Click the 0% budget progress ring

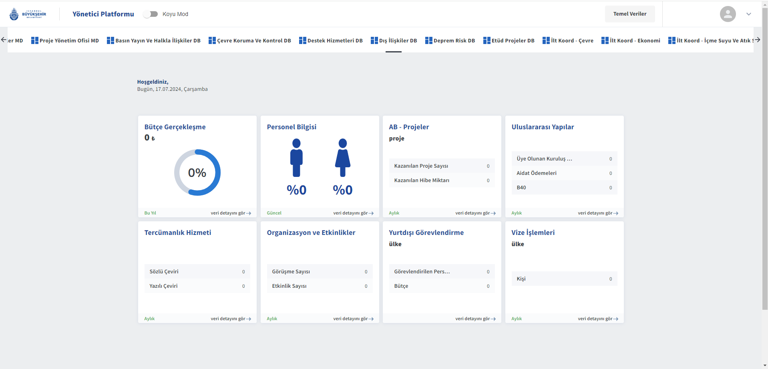[x=197, y=172]
